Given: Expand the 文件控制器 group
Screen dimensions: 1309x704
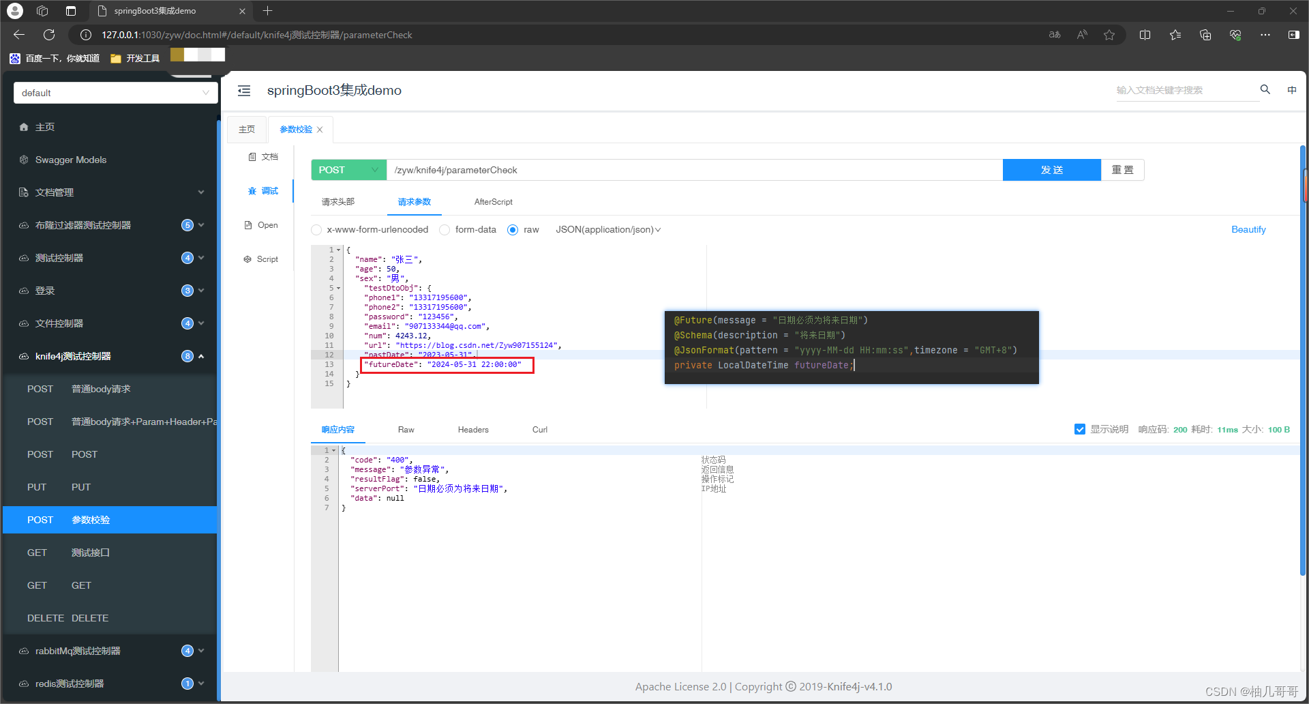Looking at the screenshot, I should pyautogui.click(x=109, y=323).
